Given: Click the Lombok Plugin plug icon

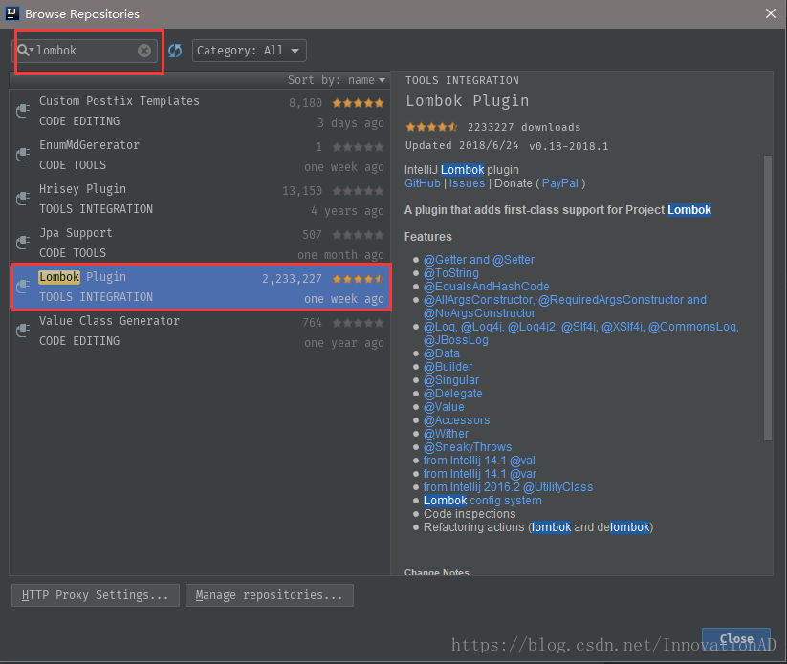Looking at the screenshot, I should coord(23,287).
